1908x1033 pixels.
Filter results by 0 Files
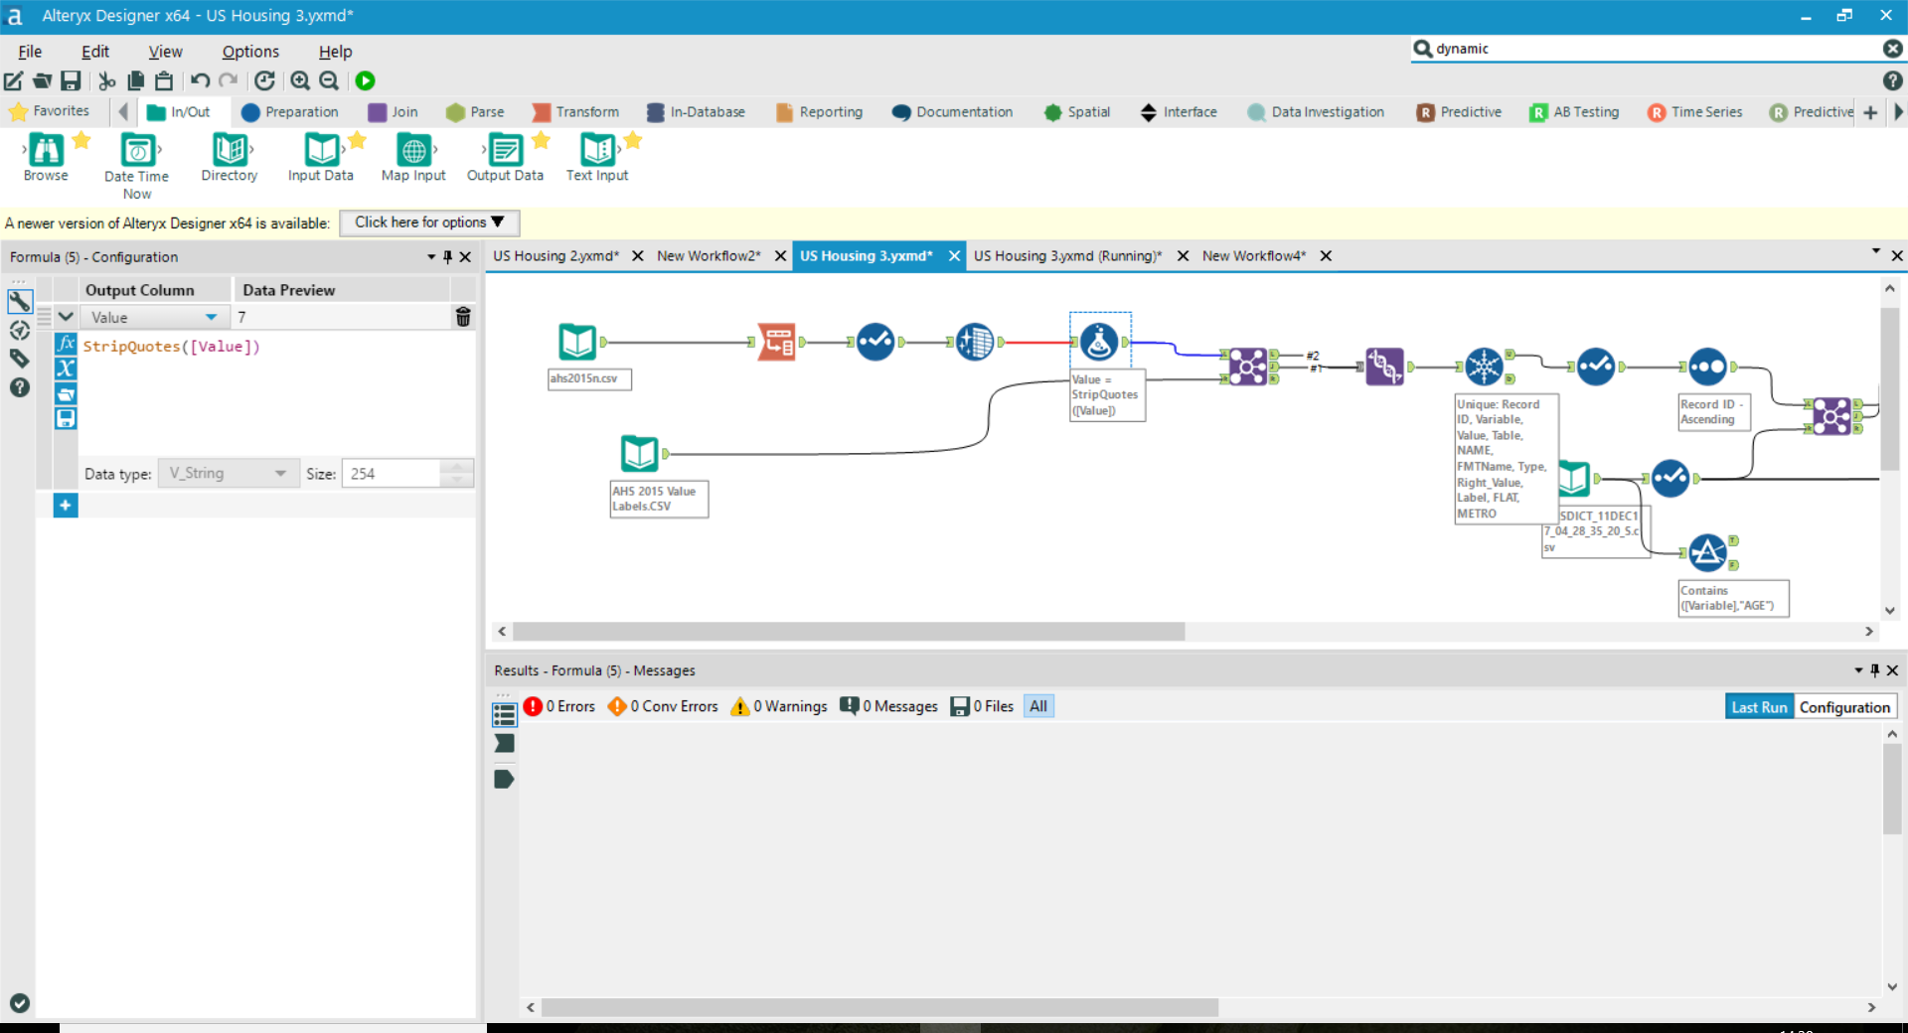pos(983,706)
